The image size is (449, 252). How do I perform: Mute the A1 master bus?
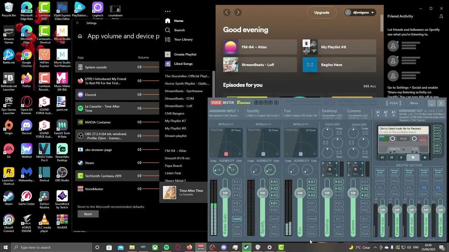(x=380, y=194)
